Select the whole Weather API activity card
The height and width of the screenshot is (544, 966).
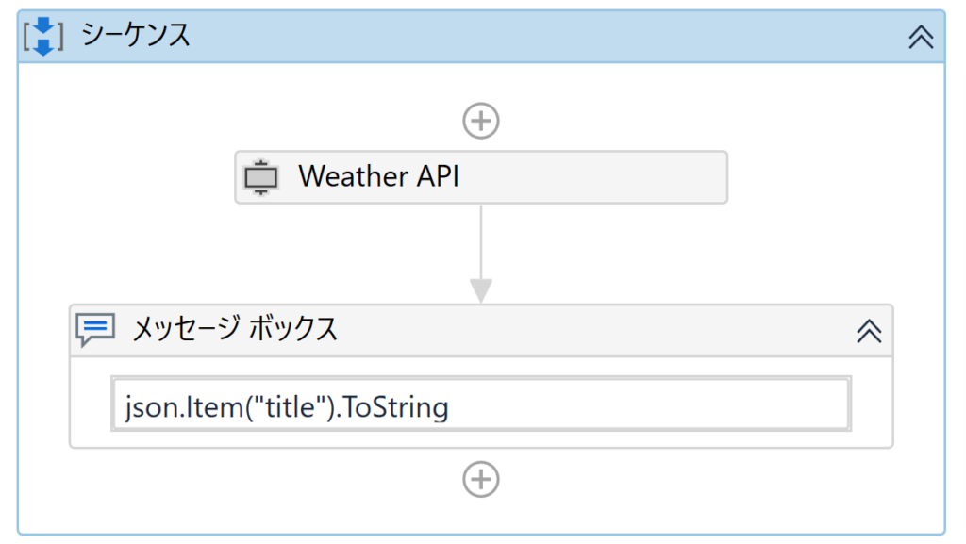pos(481,177)
